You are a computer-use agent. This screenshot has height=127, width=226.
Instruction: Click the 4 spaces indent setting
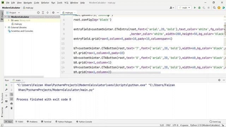(184, 125)
